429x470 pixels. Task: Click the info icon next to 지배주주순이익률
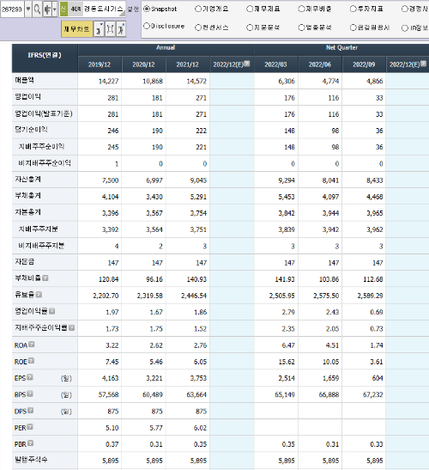coord(71,327)
